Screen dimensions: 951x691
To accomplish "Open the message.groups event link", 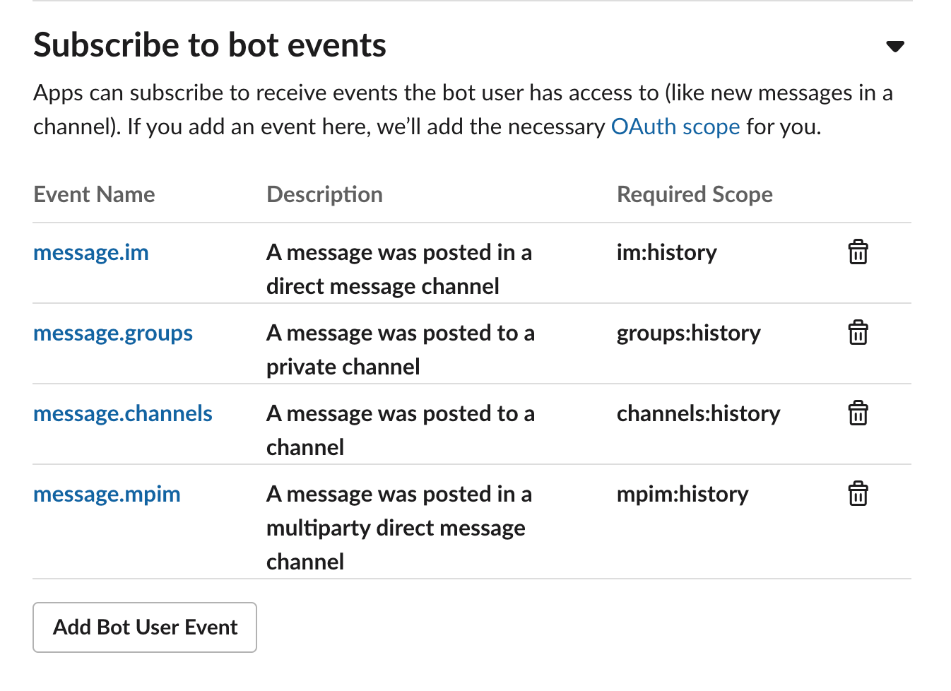I will point(113,333).
